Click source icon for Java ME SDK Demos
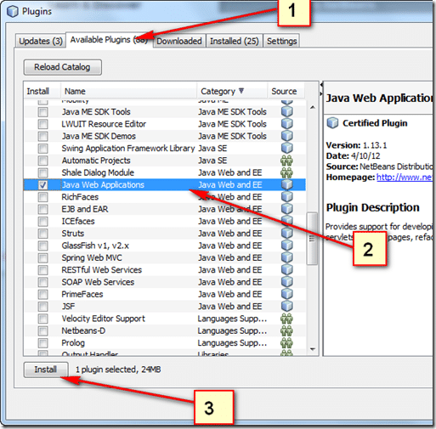The width and height of the screenshot is (436, 429). point(286,136)
